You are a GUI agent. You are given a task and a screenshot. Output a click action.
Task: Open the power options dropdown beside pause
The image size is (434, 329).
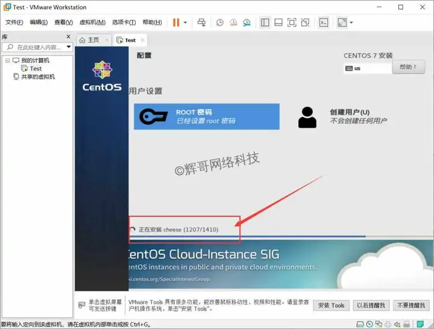(185, 22)
